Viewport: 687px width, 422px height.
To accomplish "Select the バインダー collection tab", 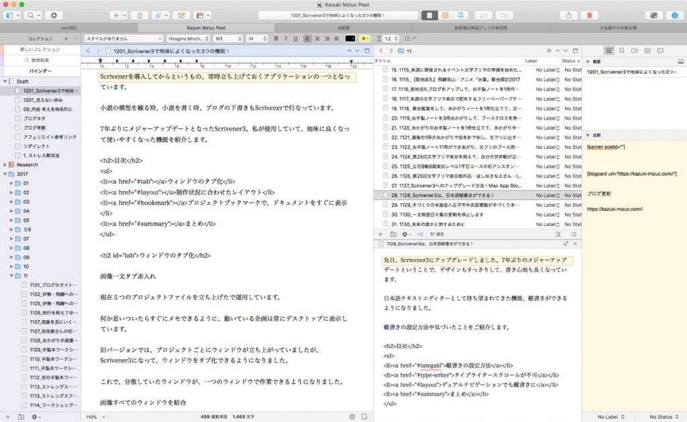I will tap(40, 70).
